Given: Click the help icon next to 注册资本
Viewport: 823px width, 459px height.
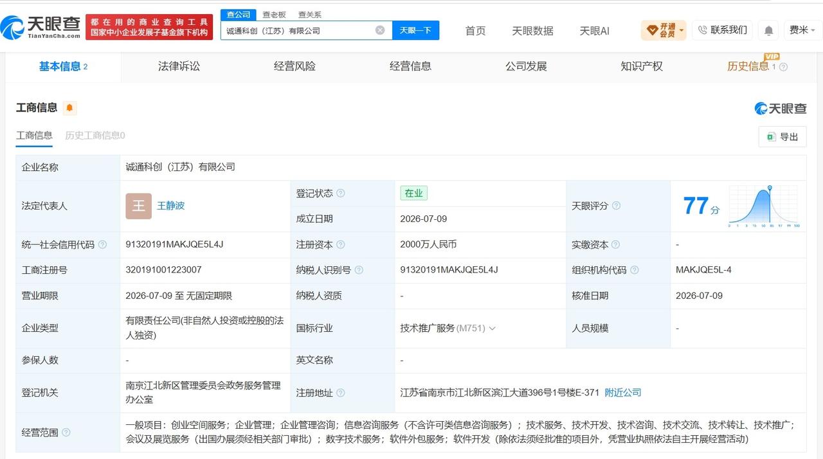Looking at the screenshot, I should pos(341,245).
